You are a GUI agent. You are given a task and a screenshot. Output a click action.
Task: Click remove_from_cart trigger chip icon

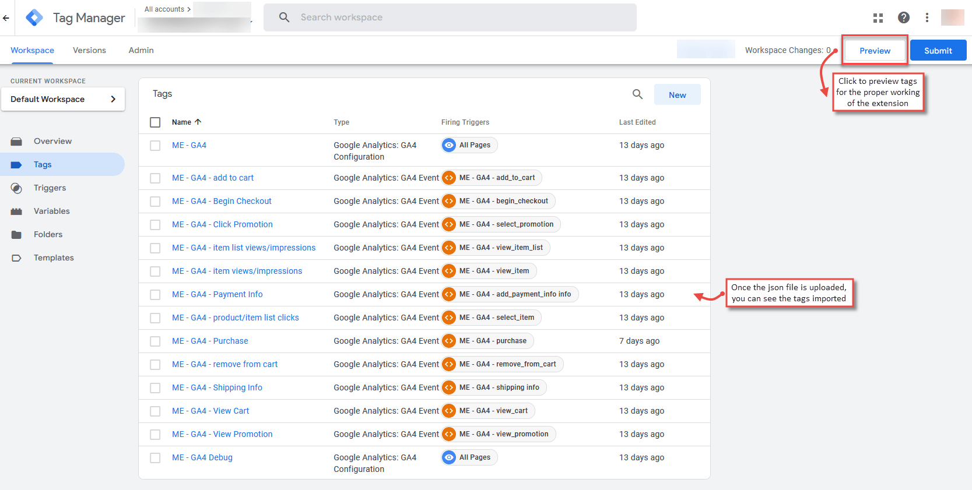point(449,364)
